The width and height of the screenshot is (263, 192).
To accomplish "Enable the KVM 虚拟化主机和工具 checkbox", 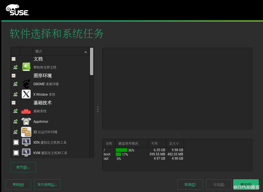I will [x=16, y=152].
